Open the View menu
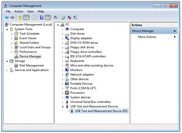This screenshot has width=182, height=133. click(30, 11)
